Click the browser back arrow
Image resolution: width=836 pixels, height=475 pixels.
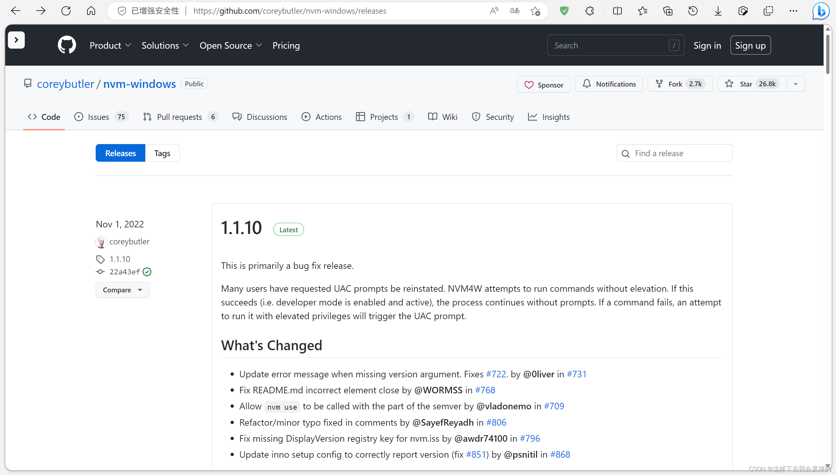15,11
